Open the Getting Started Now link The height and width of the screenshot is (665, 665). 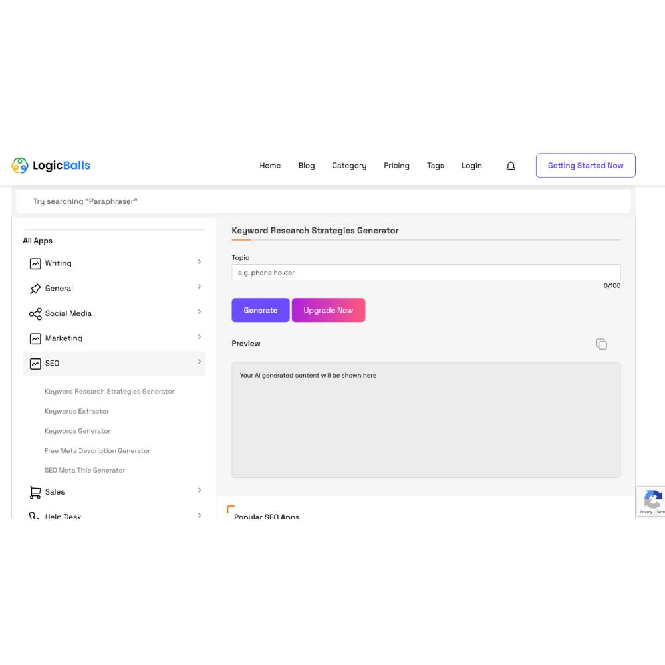coord(585,165)
